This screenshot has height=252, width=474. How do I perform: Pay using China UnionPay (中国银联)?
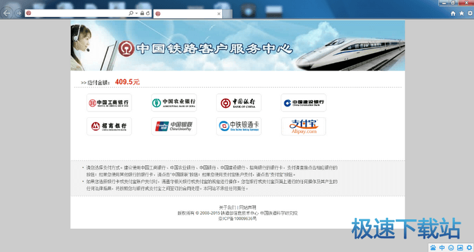[x=174, y=126]
